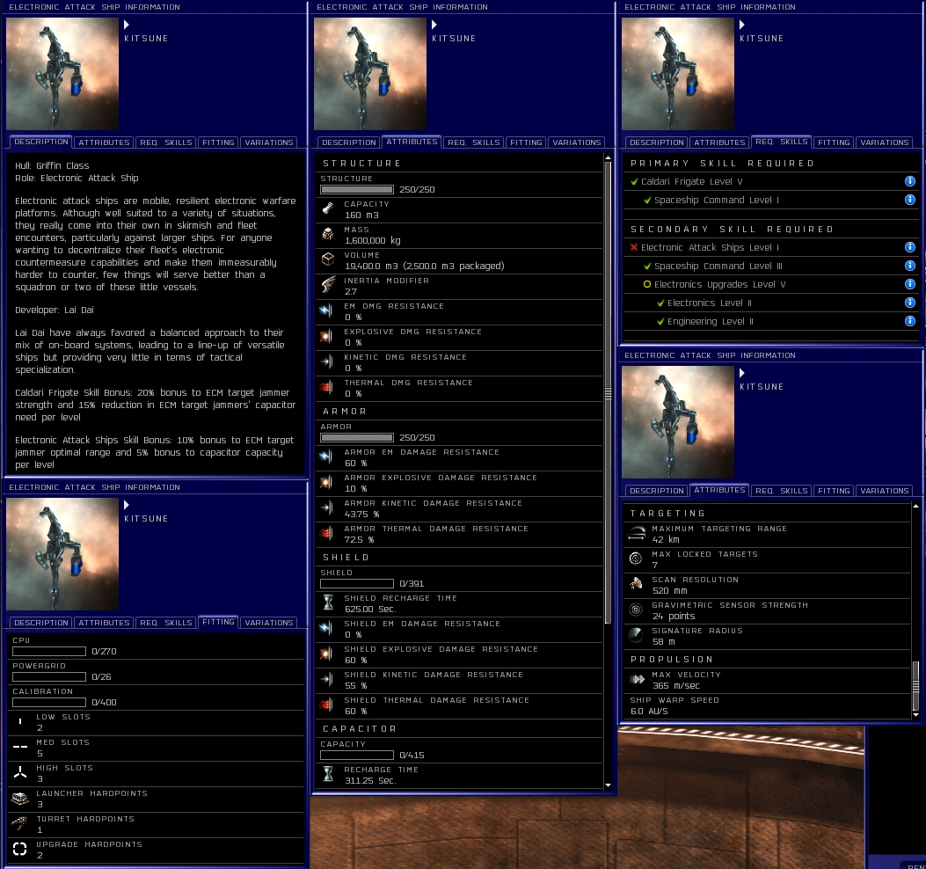This screenshot has width=926, height=869.
Task: Click the cargo Capacity 160 m3 icon
Action: [328, 209]
